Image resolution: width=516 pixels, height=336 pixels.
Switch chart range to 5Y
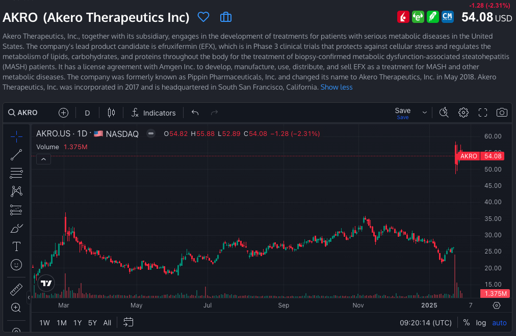pyautogui.click(x=92, y=323)
